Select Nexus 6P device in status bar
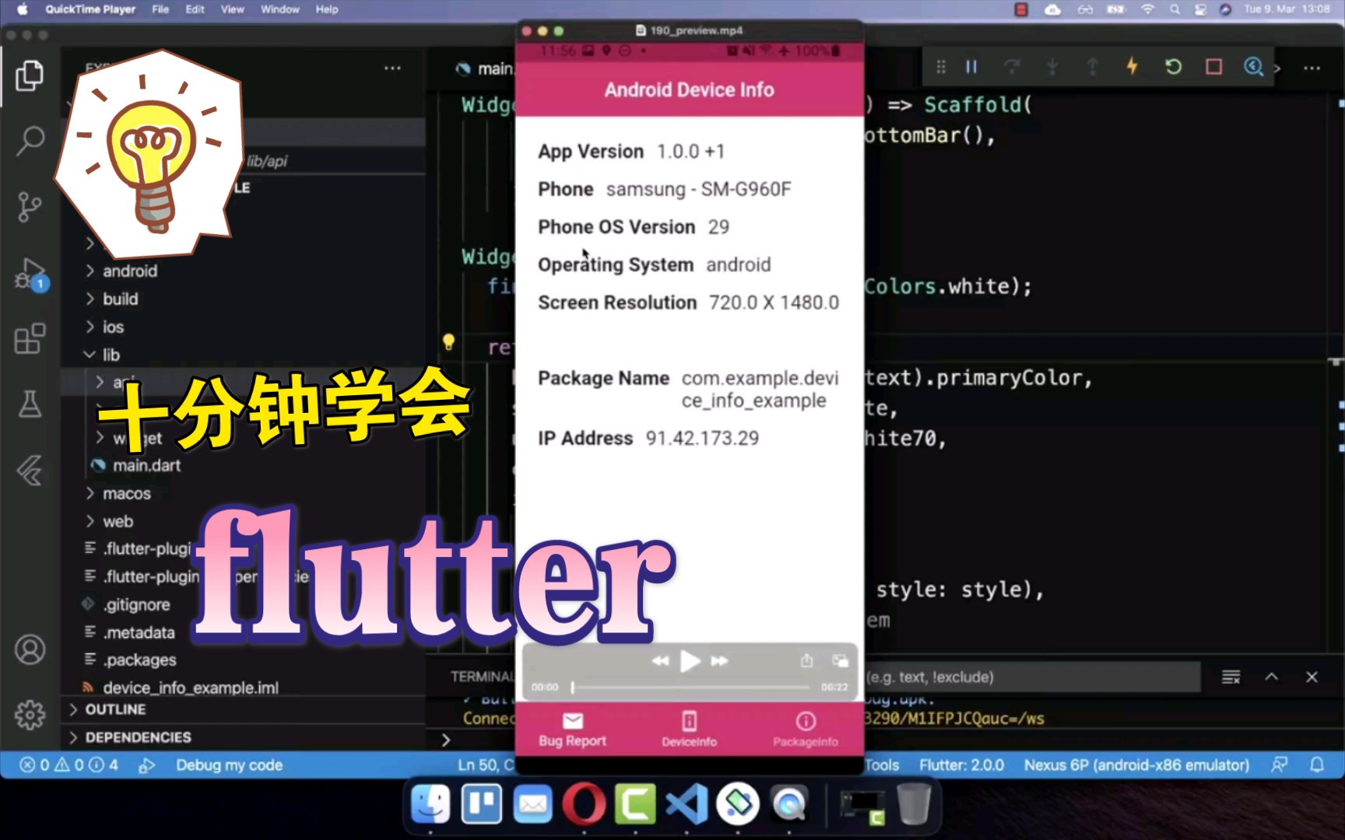 [1136, 765]
